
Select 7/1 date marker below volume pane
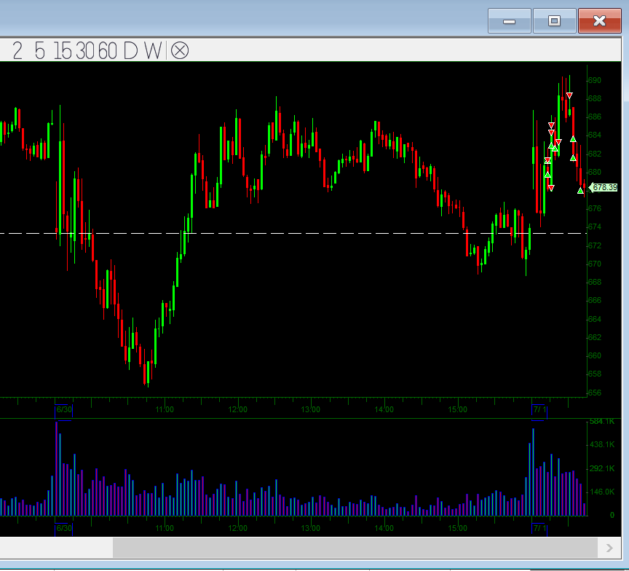539,528
